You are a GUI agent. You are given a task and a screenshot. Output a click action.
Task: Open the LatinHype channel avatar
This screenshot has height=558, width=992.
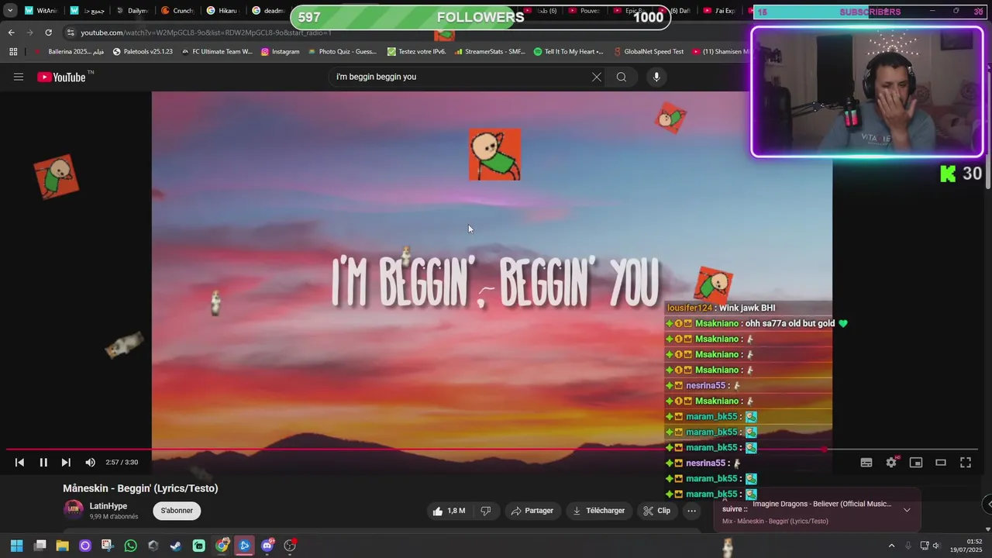(x=74, y=510)
